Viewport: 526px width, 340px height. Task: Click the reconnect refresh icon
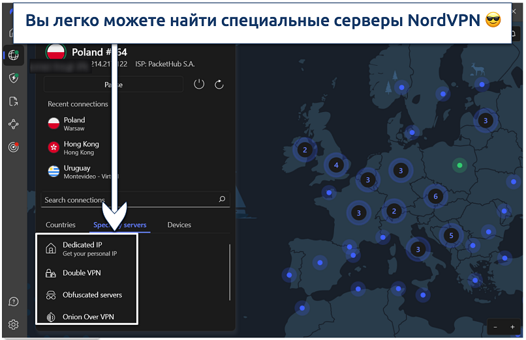(x=219, y=84)
